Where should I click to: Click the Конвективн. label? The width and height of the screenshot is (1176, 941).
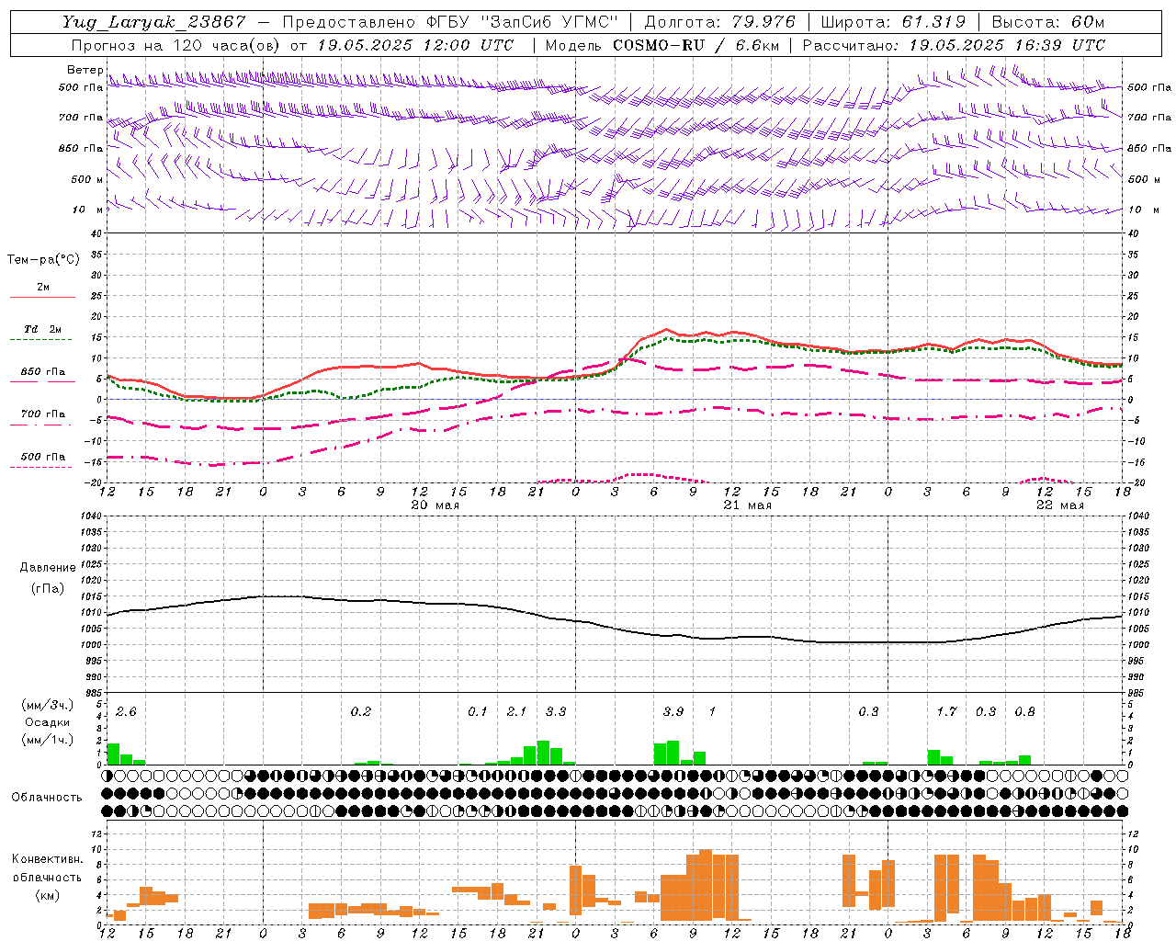47,859
